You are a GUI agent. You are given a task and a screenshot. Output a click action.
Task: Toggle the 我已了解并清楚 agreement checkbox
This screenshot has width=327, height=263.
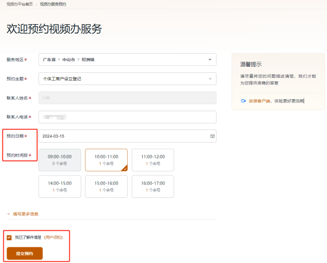tap(9, 238)
